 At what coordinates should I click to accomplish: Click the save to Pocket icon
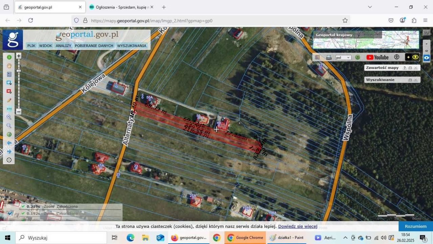tap(391, 21)
